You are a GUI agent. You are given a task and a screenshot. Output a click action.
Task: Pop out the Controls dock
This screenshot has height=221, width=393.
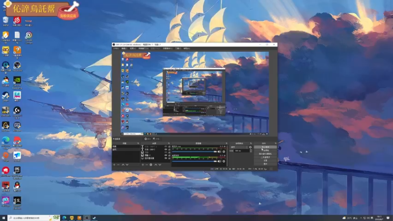(x=276, y=143)
